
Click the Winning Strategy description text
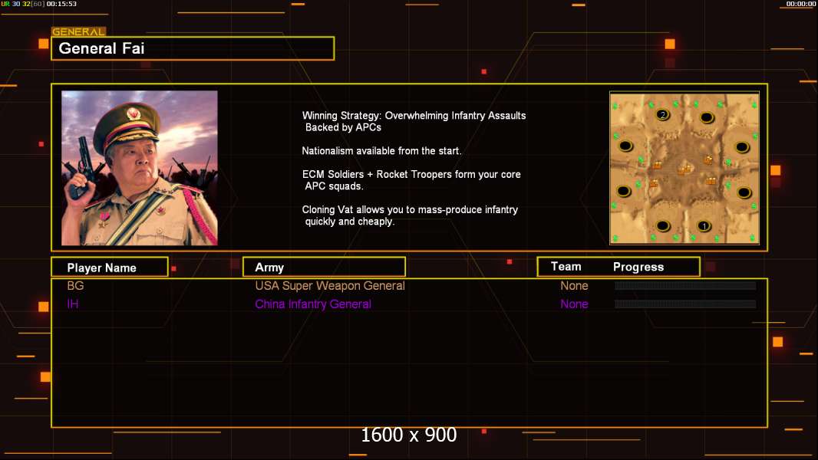[414, 121]
